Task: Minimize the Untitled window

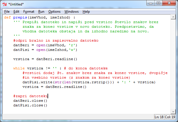Action: point(151,3)
